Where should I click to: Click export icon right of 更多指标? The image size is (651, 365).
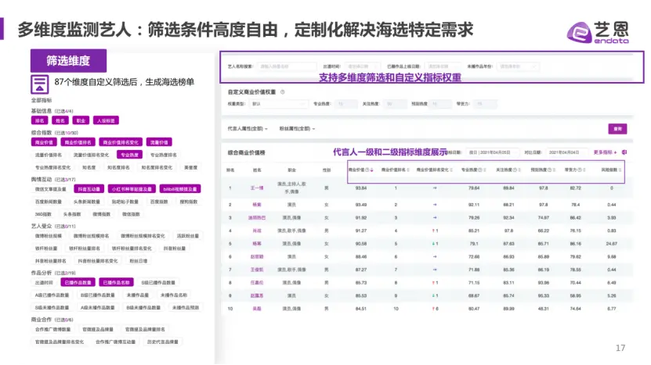pyautogui.click(x=624, y=152)
